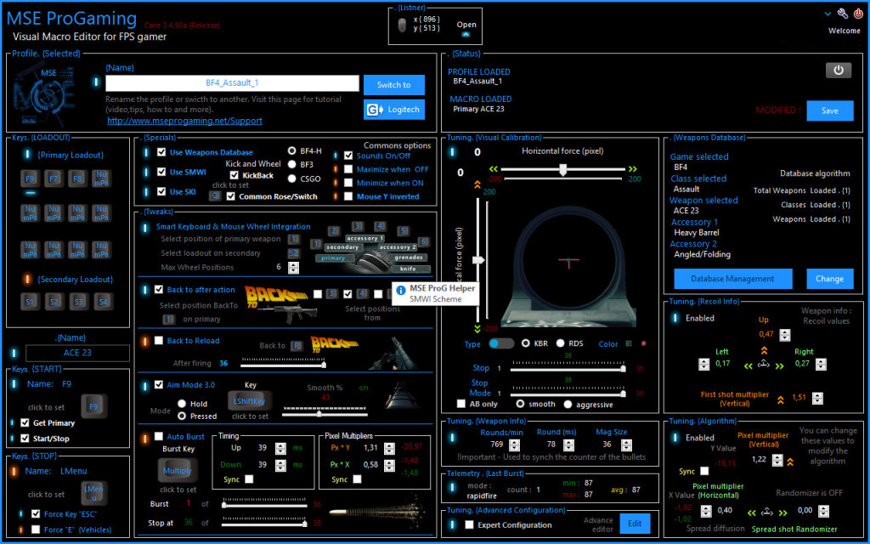Click the F9 key in Keys START

click(93, 406)
